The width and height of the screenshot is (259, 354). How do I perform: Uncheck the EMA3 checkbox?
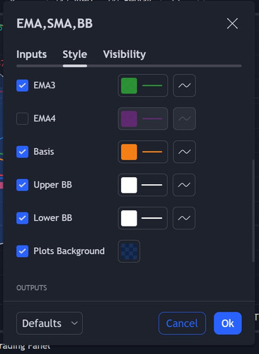[x=23, y=86]
